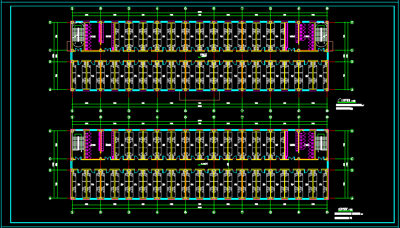Click the cyan corridor end window, upper plan right
Viewport: 400px width, 228px height.
coord(327,56)
